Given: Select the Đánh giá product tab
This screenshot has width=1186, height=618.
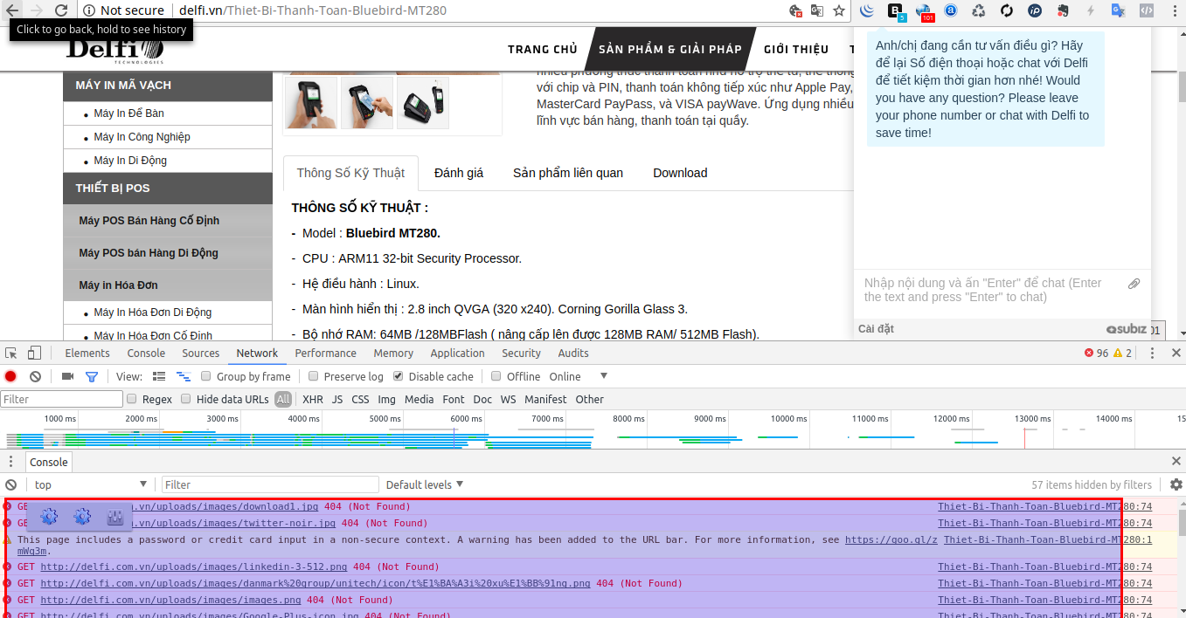Looking at the screenshot, I should click(x=459, y=173).
